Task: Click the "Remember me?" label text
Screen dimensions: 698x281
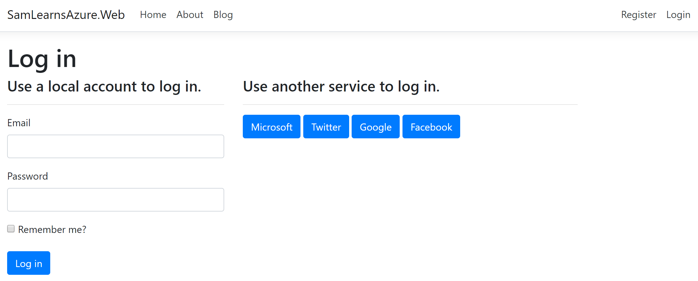Action: click(52, 230)
